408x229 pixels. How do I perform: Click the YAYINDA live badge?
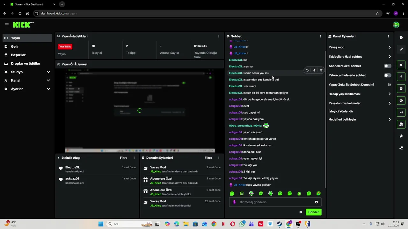(65, 46)
